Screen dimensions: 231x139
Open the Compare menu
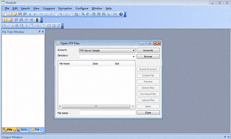click(x=49, y=8)
